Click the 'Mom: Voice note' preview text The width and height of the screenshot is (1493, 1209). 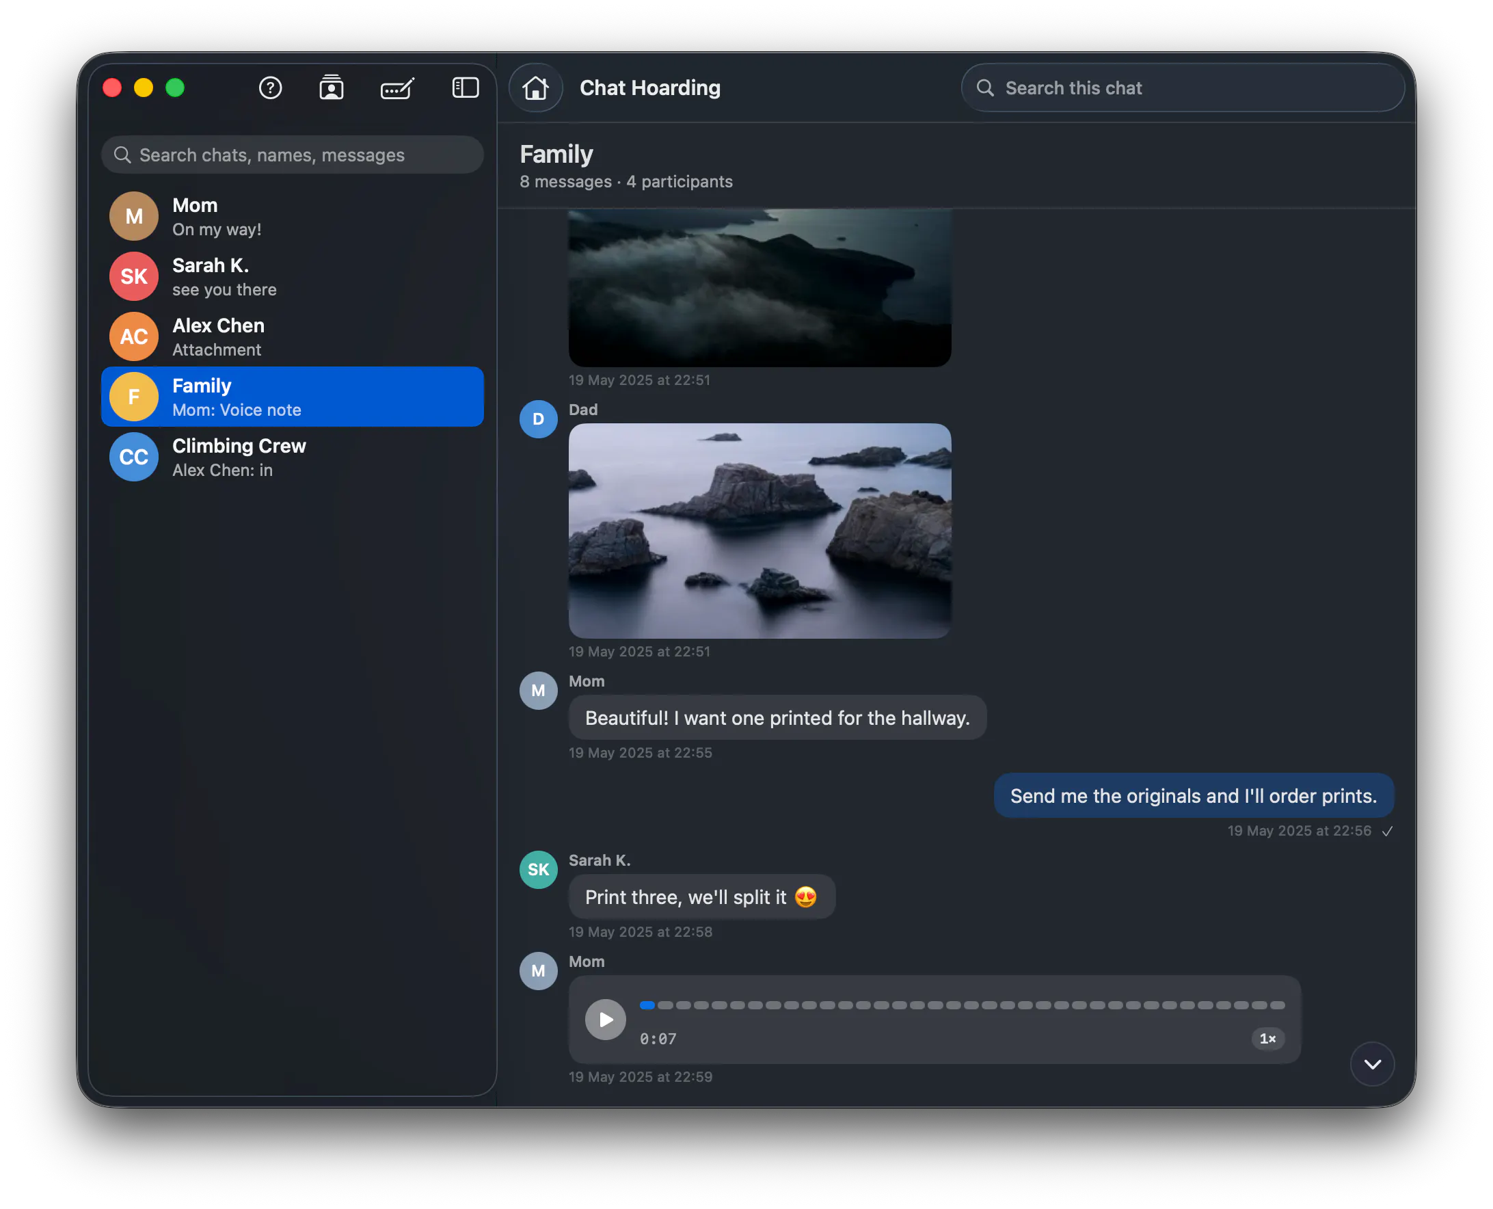click(x=237, y=410)
